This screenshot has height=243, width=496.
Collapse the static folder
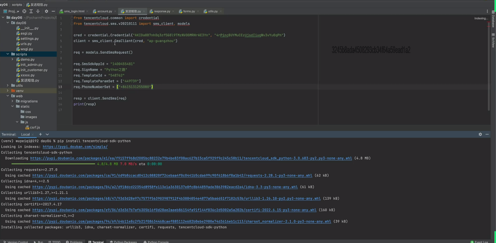(x=13, y=106)
